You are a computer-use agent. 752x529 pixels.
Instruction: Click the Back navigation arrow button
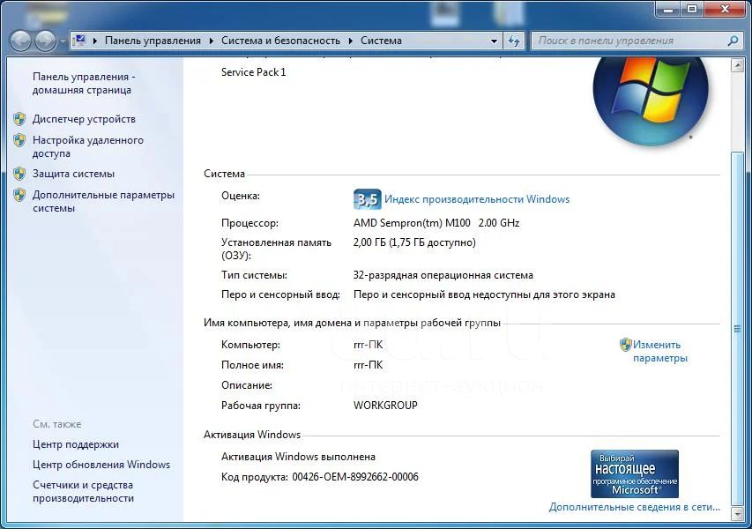pyautogui.click(x=20, y=41)
